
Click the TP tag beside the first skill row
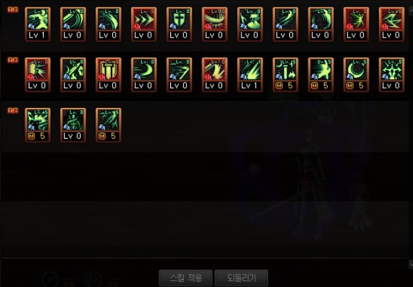(x=13, y=10)
